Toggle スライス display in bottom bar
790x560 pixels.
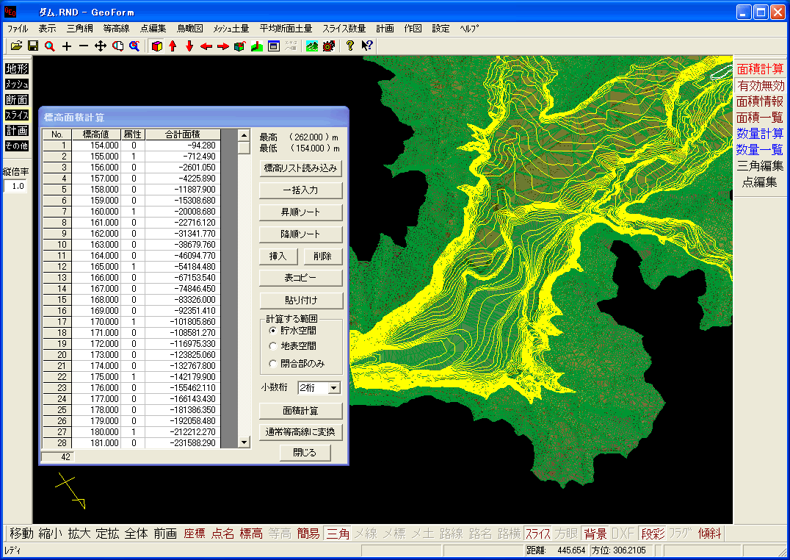(x=537, y=534)
